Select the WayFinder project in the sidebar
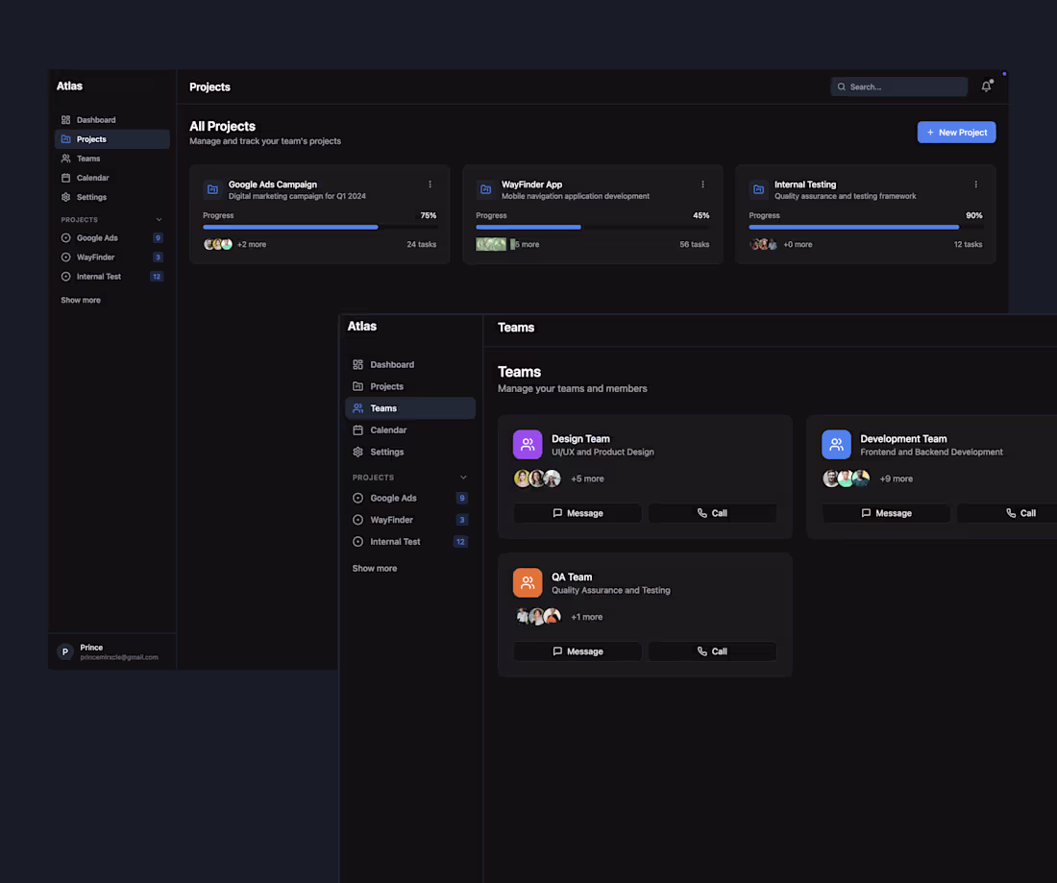Screen dimensions: 1057x883 93,257
